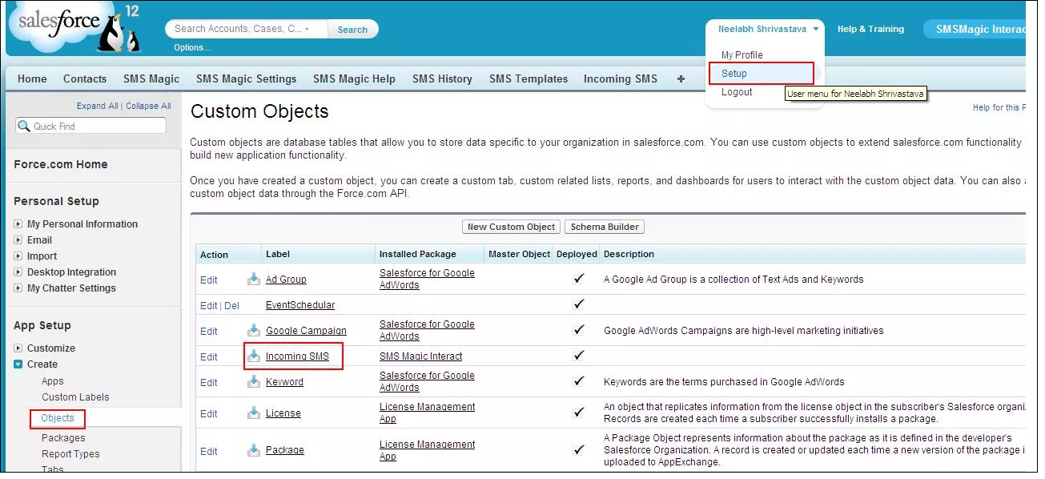1045x479 pixels.
Task: Click New Custom Object button
Action: 511,227
